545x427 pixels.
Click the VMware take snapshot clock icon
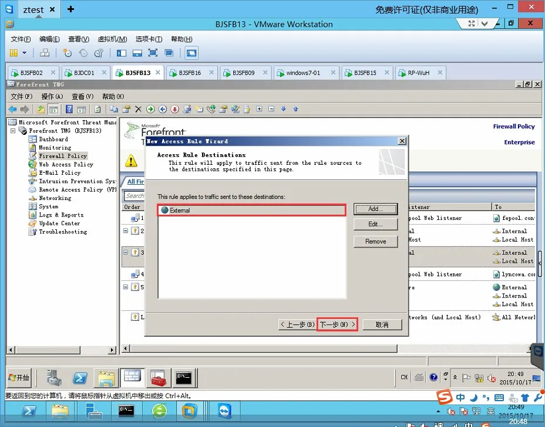[x=67, y=53]
